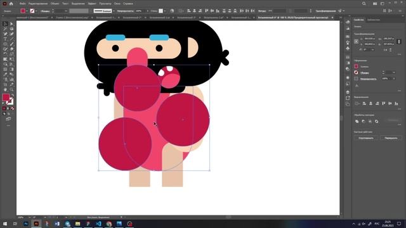Select the Свойства panel tab
This screenshot has height=228, width=406.
[x=359, y=20]
